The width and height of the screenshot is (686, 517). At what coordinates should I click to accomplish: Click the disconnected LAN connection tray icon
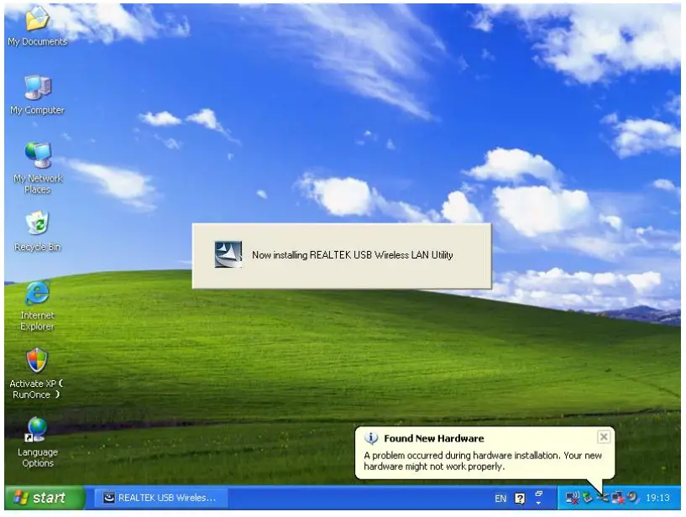tap(618, 498)
